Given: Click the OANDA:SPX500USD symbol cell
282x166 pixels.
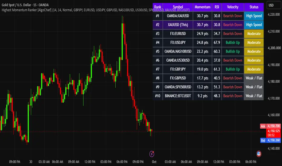Looking at the screenshot, I should click(178, 87).
